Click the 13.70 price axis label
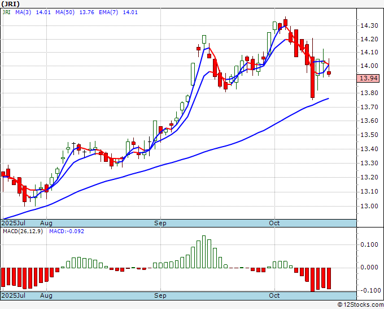Viewport: 384px width, 309px height. tap(369, 107)
